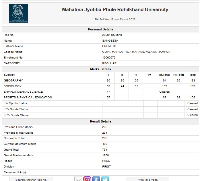The image size is (200, 181).
Task: Click the GEOGRAPHY subject row label
Action: (x=13, y=80)
